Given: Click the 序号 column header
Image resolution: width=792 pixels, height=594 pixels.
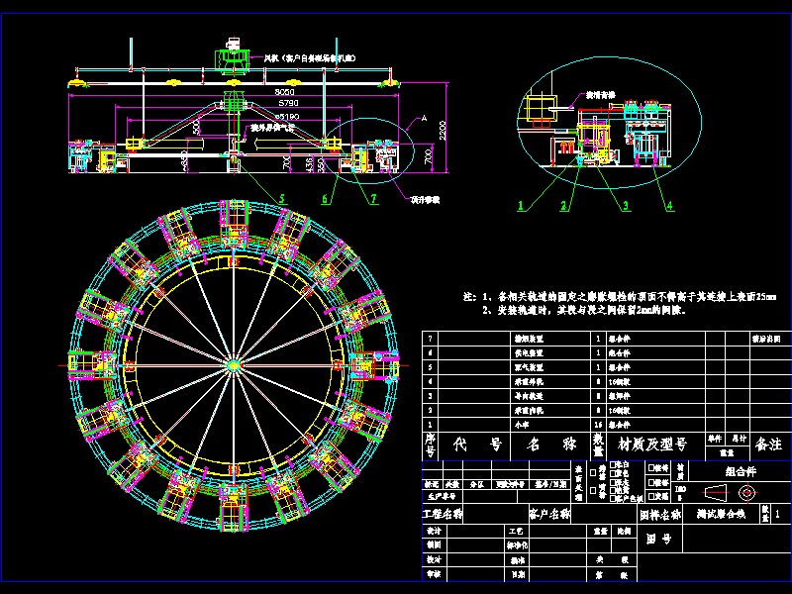Looking at the screenshot, I should [430, 445].
